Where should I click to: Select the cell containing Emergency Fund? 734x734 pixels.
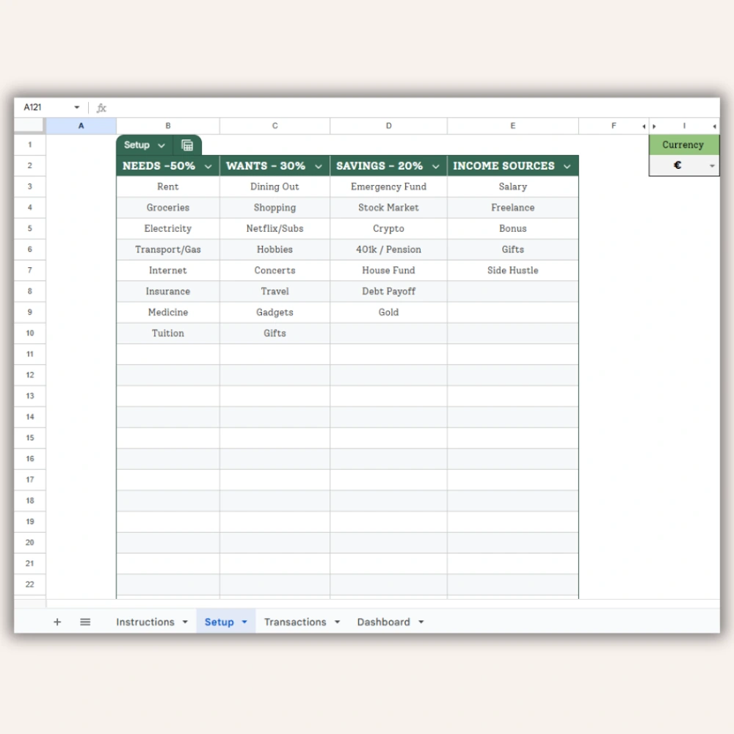388,186
